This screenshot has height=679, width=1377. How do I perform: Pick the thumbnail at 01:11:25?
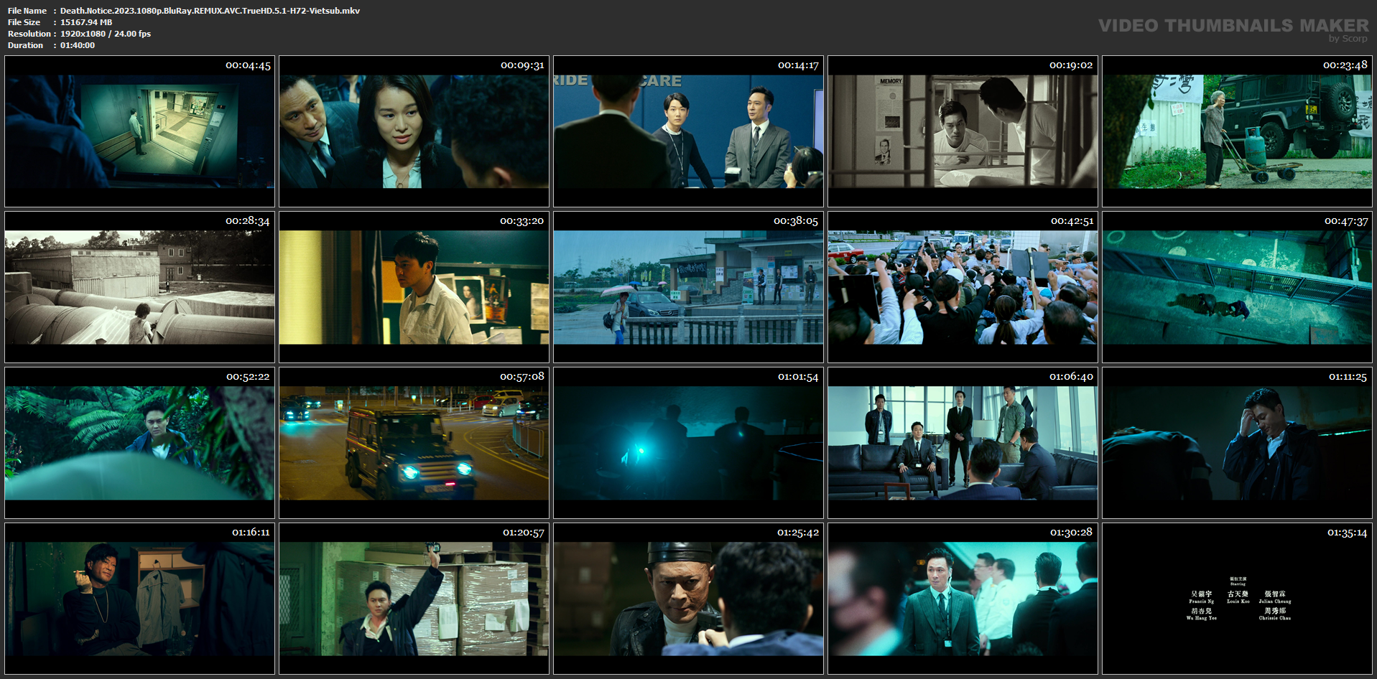pos(1237,443)
